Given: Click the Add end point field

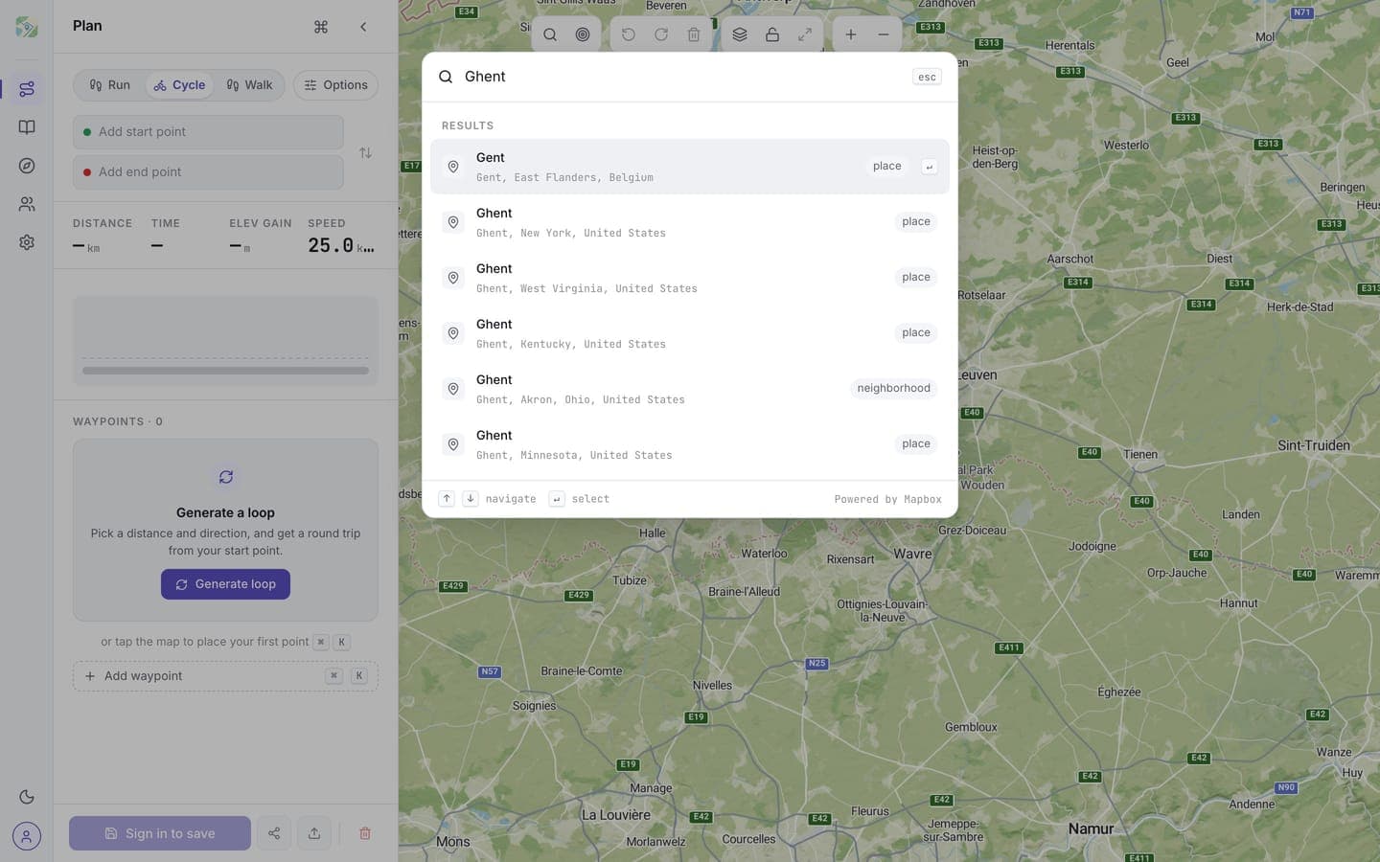Looking at the screenshot, I should click(x=208, y=172).
